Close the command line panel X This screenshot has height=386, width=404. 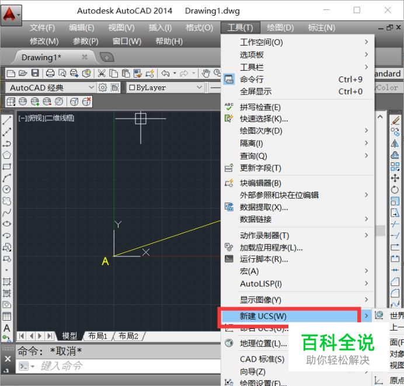click(x=8, y=359)
